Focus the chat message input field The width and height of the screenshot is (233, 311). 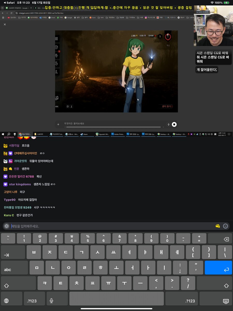tap(112, 226)
